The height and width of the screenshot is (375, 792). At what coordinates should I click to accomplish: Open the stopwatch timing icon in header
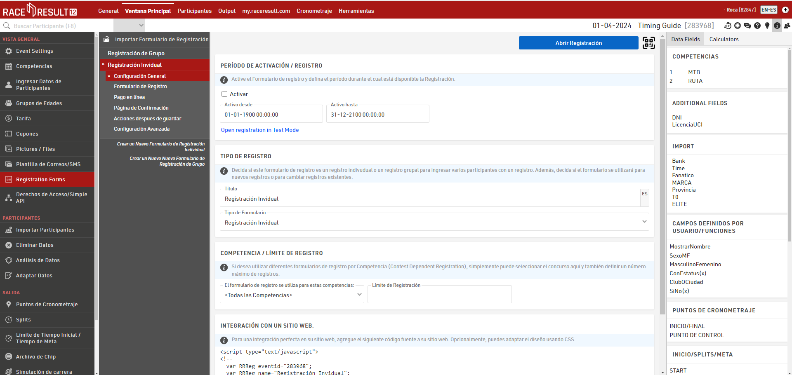point(728,26)
